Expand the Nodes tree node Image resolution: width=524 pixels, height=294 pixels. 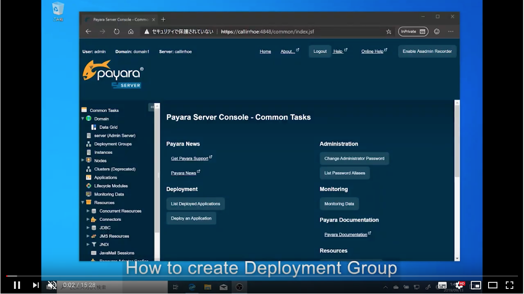(83, 160)
